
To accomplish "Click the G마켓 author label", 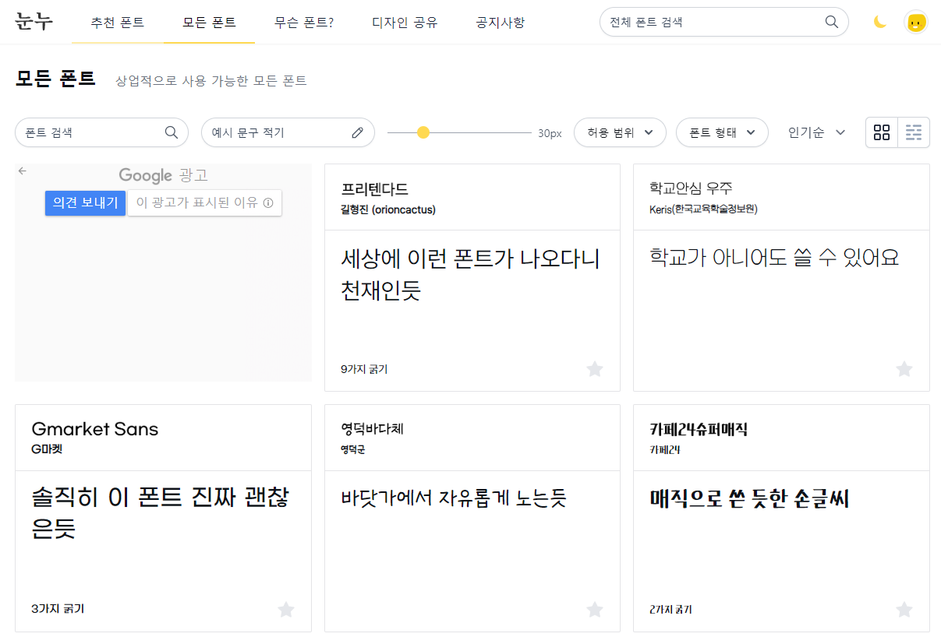I will point(47,449).
